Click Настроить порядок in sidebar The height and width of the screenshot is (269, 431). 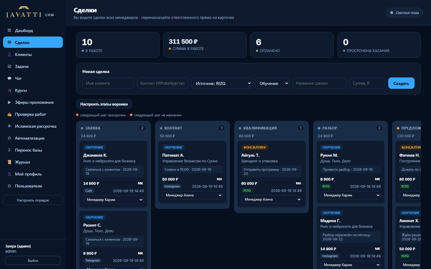click(x=33, y=200)
